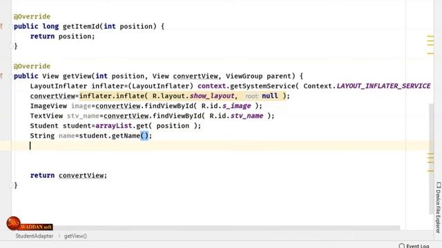The image size is (442, 248).
Task: Click the override gutter marker beside getItemId
Action: click(1, 26)
